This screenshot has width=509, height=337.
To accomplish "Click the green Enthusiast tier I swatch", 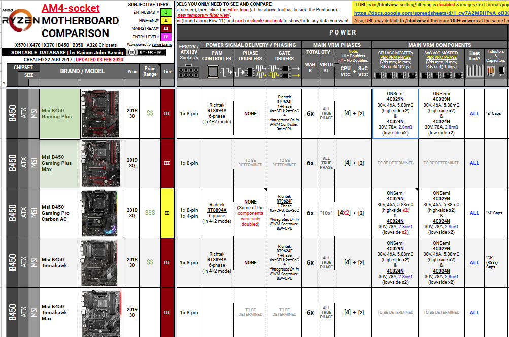I will coord(166,12).
